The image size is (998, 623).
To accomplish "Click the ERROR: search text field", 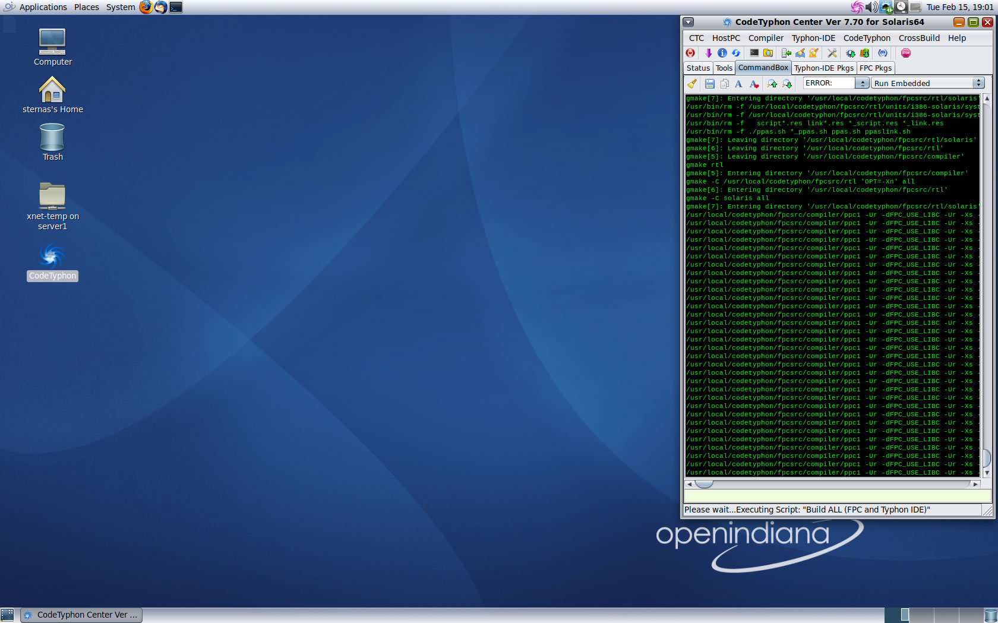I will [x=829, y=83].
